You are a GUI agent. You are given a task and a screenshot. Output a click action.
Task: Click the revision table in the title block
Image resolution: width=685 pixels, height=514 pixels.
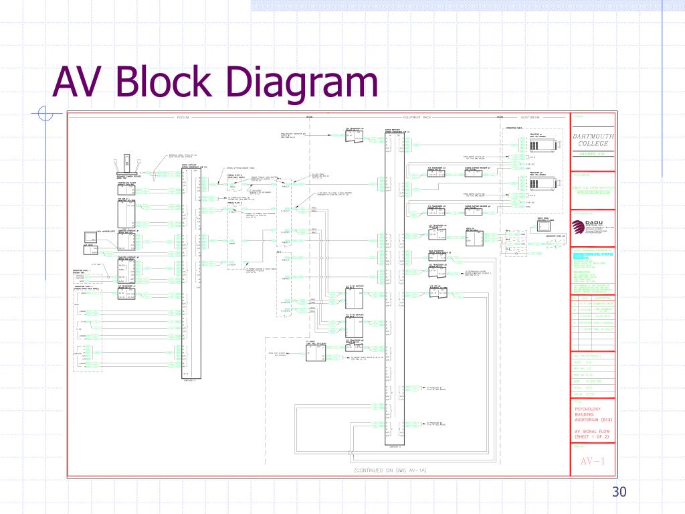click(593, 323)
